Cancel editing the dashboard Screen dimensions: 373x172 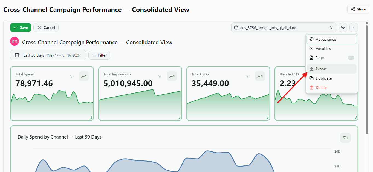tap(46, 27)
